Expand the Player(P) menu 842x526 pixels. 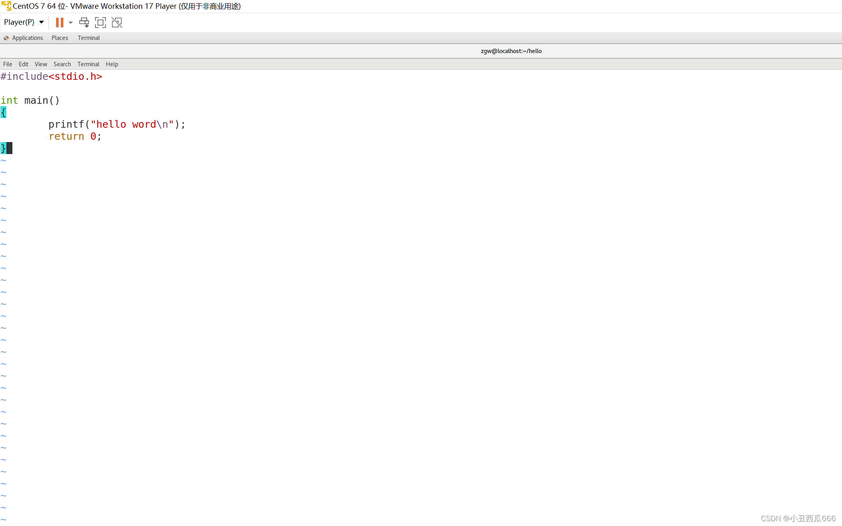[23, 22]
